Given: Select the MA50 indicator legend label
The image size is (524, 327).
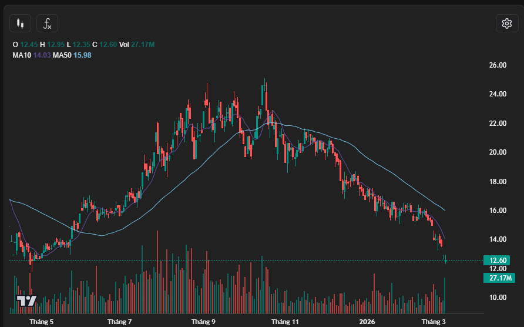Looking at the screenshot, I should 62,55.
